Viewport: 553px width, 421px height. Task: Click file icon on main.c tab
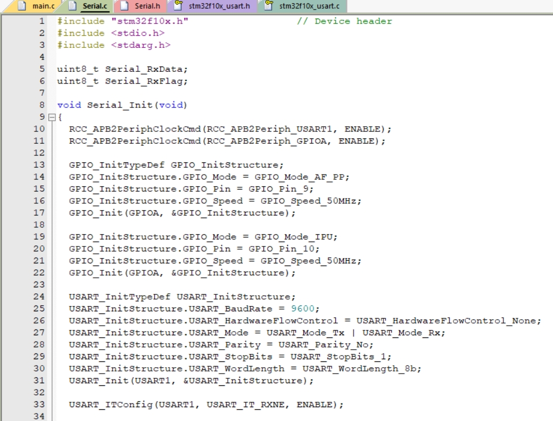22,6
